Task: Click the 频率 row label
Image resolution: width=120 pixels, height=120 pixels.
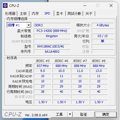Action: (x=29, y=66)
